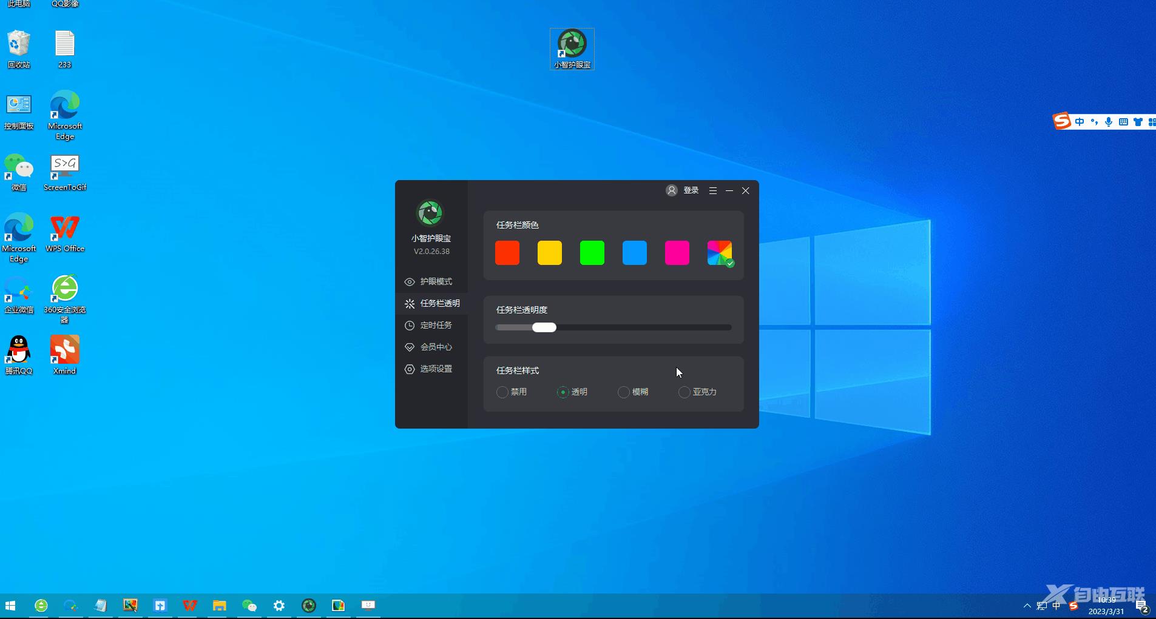Click the Sogou S logo on the floating input bar
1156x619 pixels.
[1062, 121]
